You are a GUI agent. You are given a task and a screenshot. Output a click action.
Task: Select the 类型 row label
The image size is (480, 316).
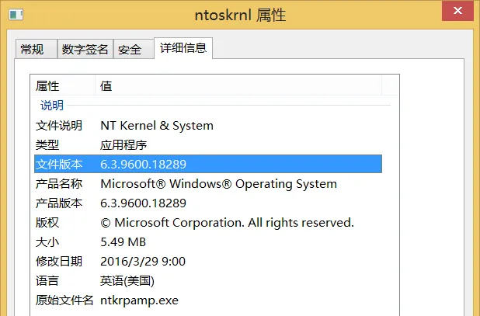click(47, 145)
